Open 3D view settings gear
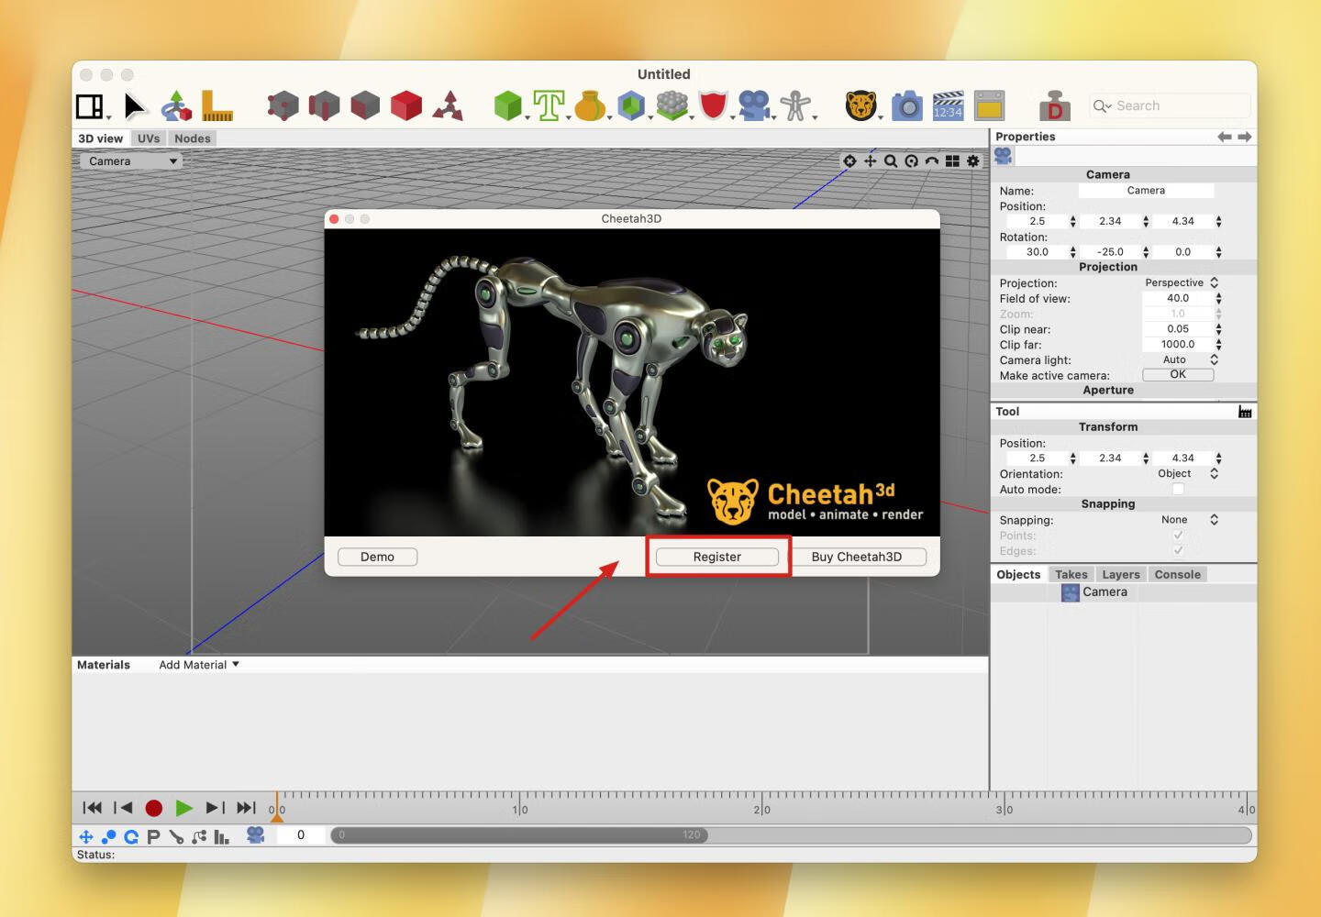Viewport: 1321px width, 917px height. pos(973,161)
